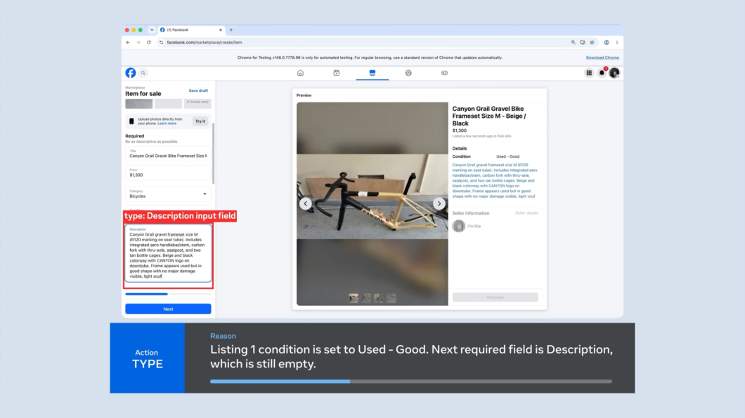Click the Item for sale heading
The height and width of the screenshot is (418, 745).
143,94
